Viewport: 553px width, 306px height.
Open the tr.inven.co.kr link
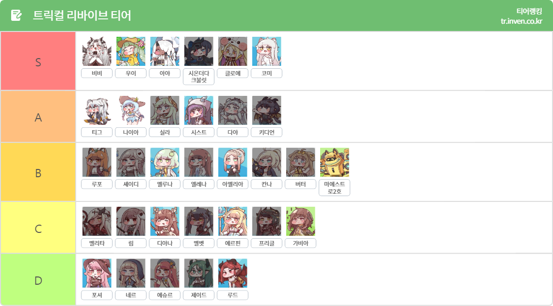pos(521,21)
